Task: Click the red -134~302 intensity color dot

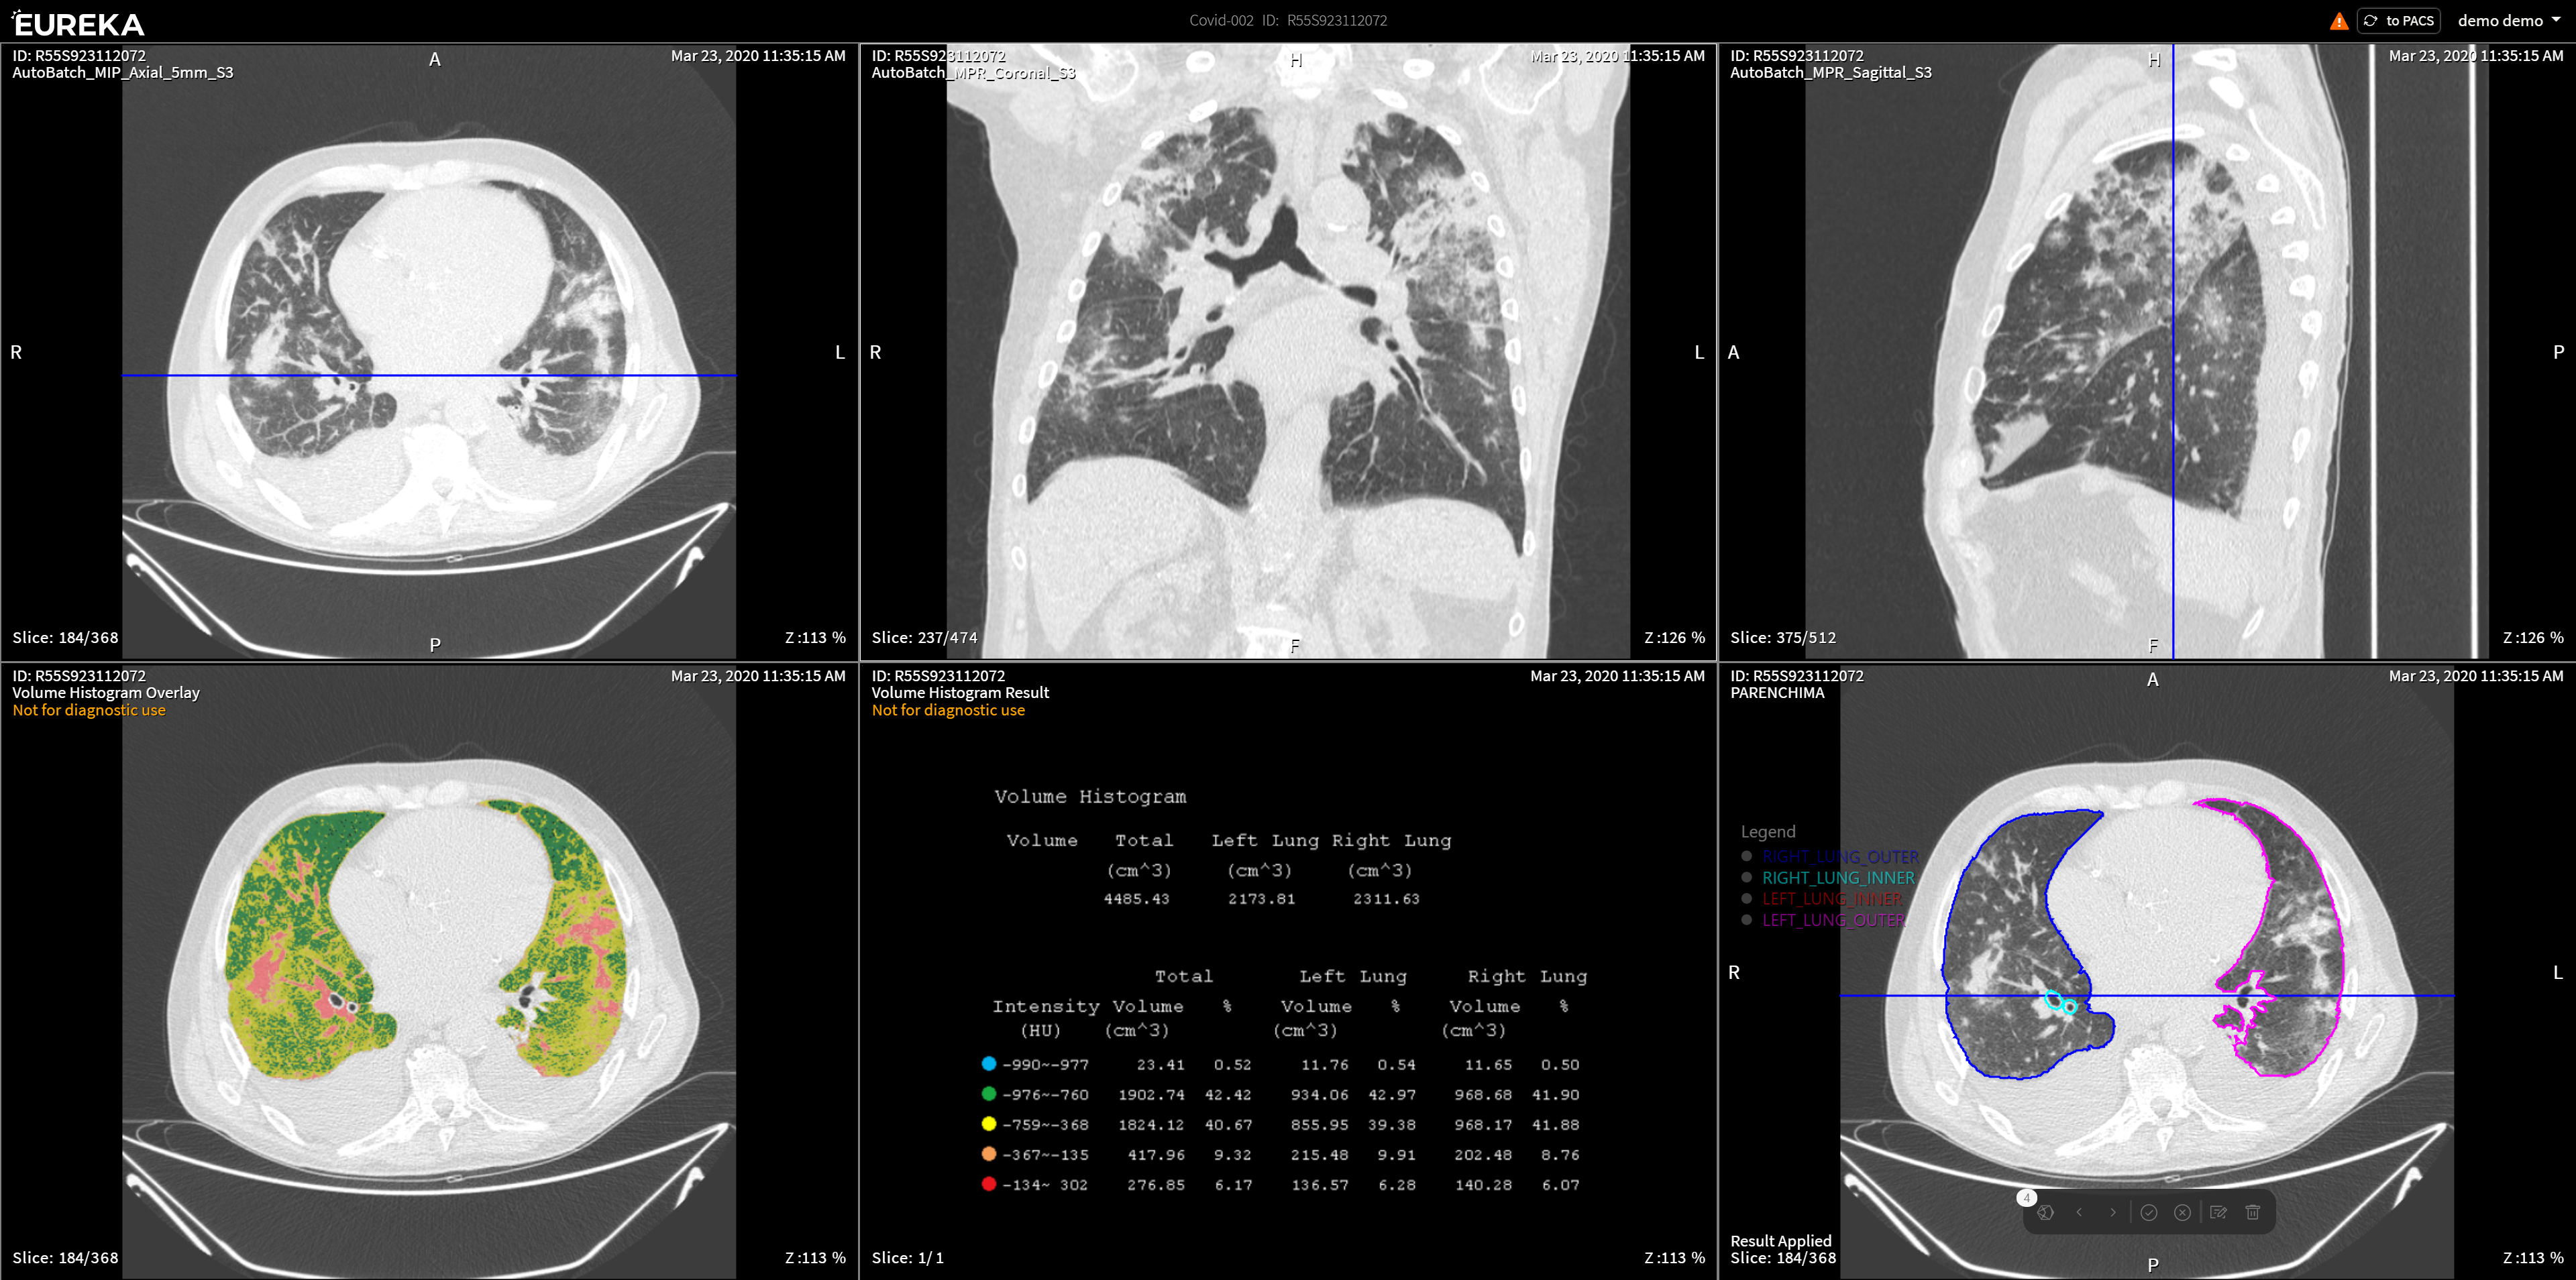Action: tap(988, 1184)
